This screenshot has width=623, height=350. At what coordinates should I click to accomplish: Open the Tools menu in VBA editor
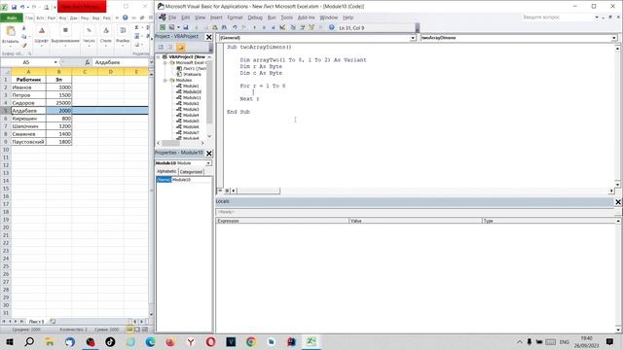pyautogui.click(x=286, y=17)
